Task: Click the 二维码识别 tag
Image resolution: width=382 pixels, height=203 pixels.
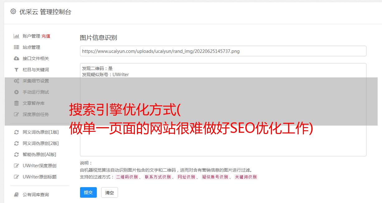Action: pos(127,177)
